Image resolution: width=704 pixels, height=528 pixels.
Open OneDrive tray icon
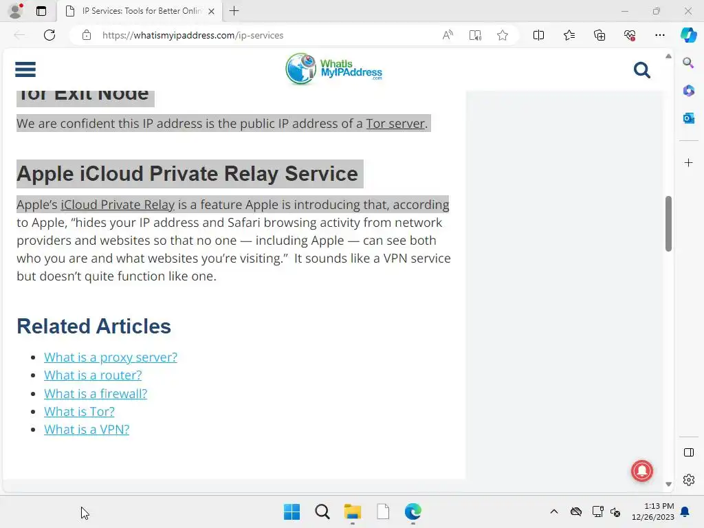tap(576, 511)
